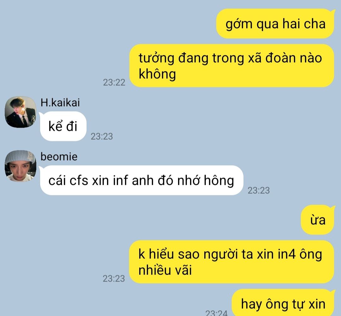This screenshot has height=316, width=341.
Task: Tap the beomie sender name
Action: tap(59, 156)
